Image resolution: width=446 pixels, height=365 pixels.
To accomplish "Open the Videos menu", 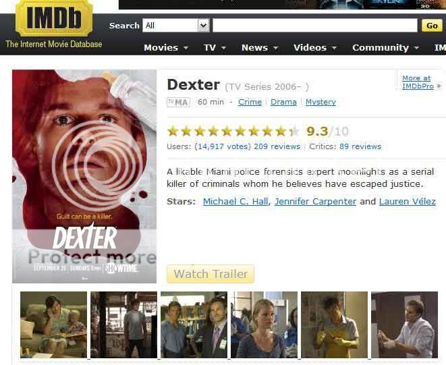I will (x=315, y=47).
